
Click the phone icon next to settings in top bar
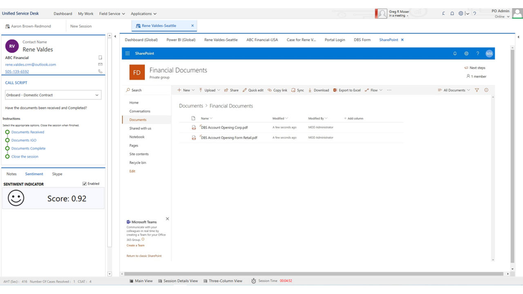(443, 13)
